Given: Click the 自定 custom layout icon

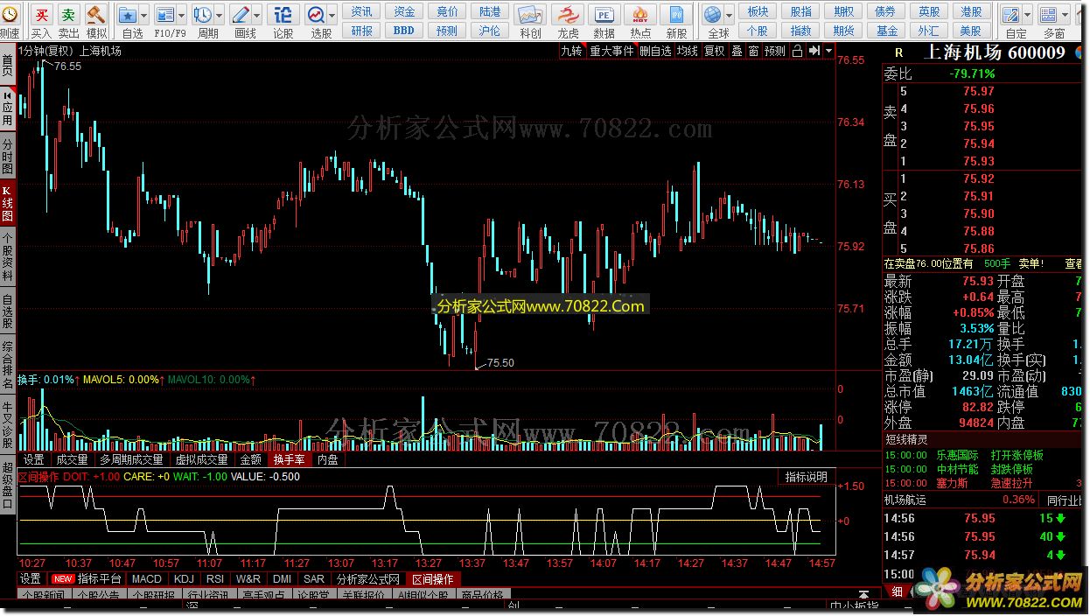Looking at the screenshot, I should 1011,15.
